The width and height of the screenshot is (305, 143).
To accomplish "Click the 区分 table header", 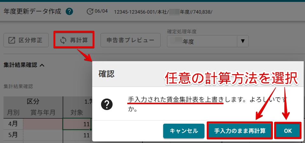I will (x=33, y=101).
